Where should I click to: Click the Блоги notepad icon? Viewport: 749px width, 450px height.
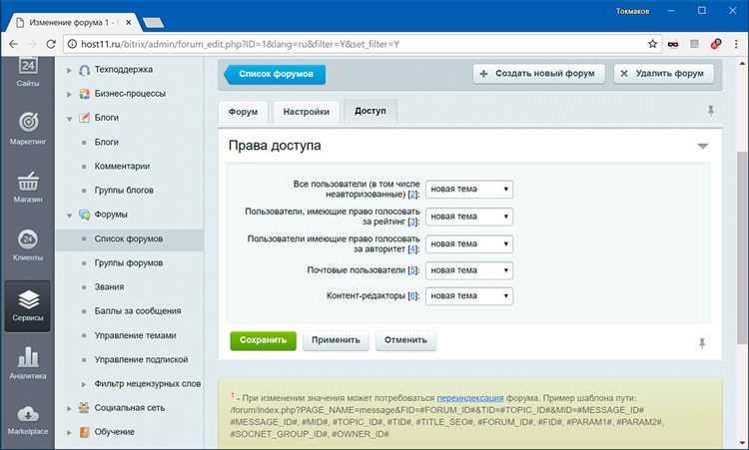click(x=85, y=118)
